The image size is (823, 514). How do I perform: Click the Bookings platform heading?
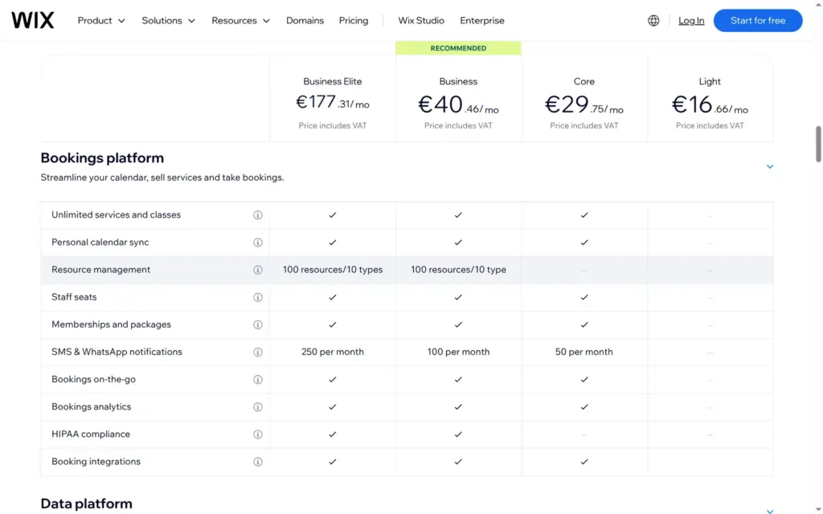[x=102, y=158]
